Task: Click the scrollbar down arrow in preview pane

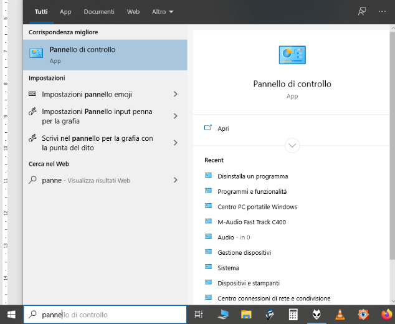Action: 393,301
